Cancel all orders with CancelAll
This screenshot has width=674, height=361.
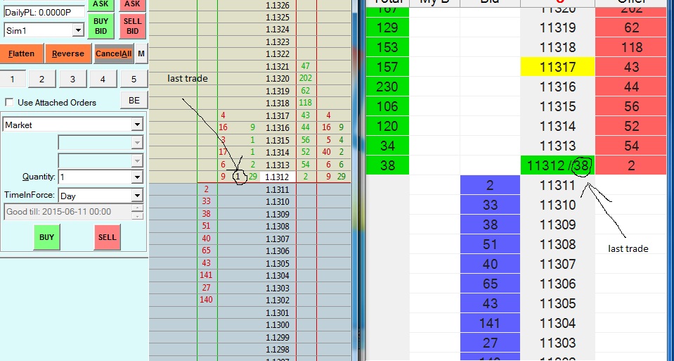(113, 53)
